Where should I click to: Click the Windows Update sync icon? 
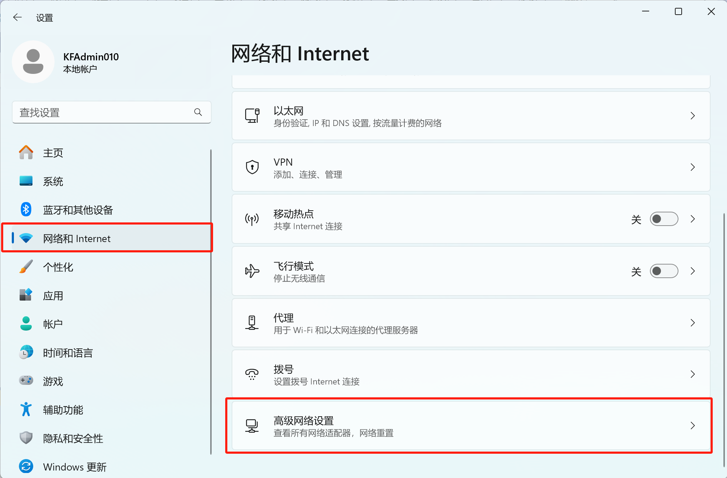pos(26,466)
